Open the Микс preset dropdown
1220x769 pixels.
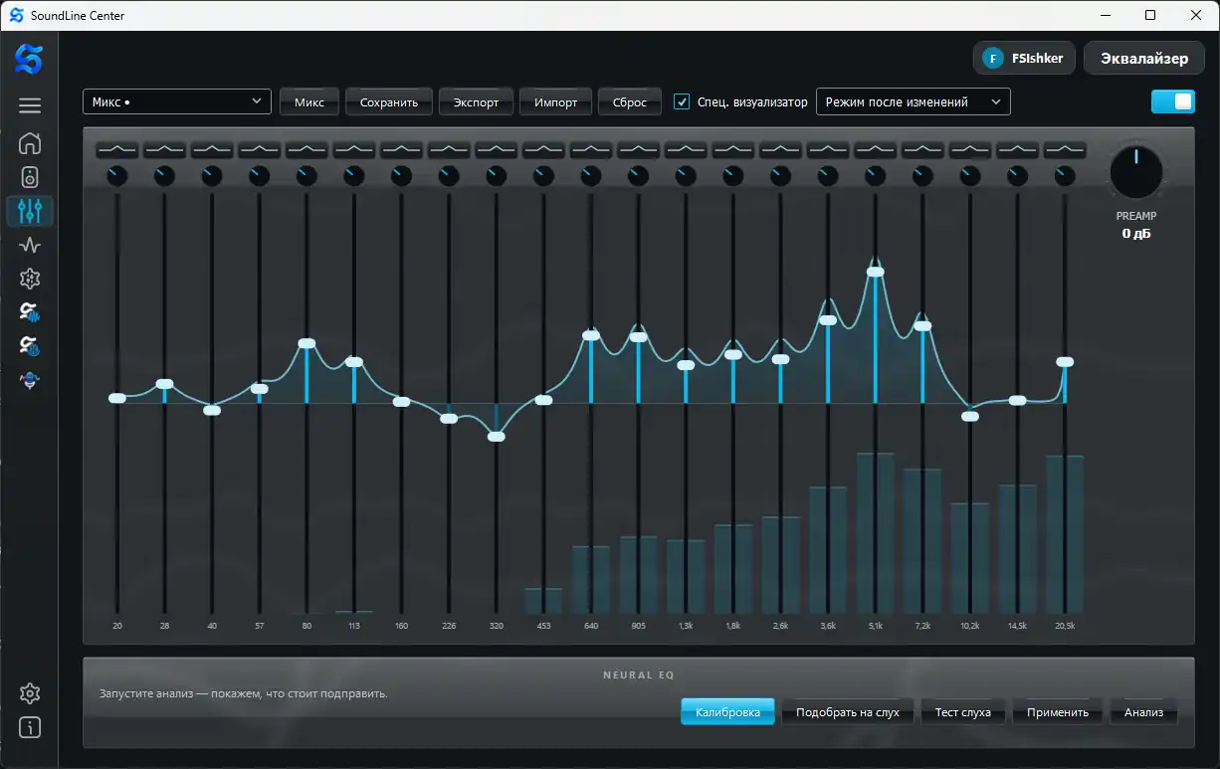click(x=177, y=101)
